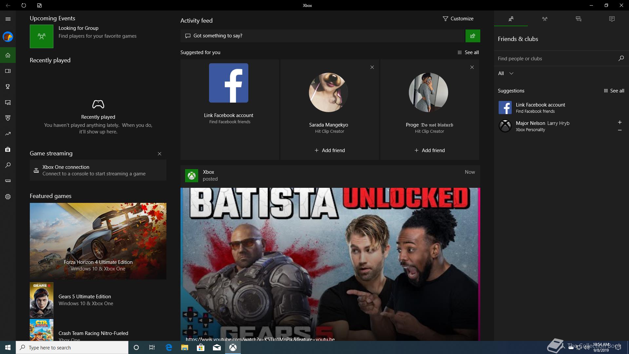Click the Find people or clubs field
629x354 pixels.
point(555,59)
